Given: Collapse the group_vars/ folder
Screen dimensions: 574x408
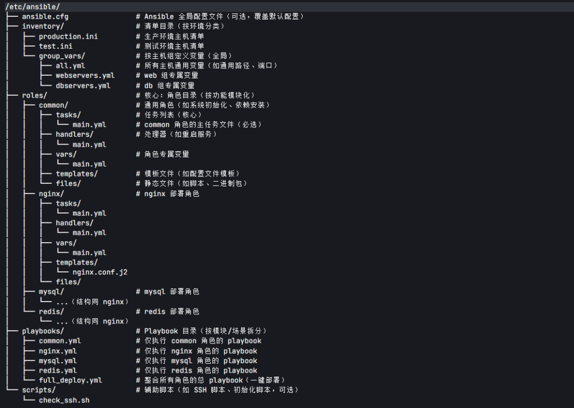Looking at the screenshot, I should coord(62,56).
